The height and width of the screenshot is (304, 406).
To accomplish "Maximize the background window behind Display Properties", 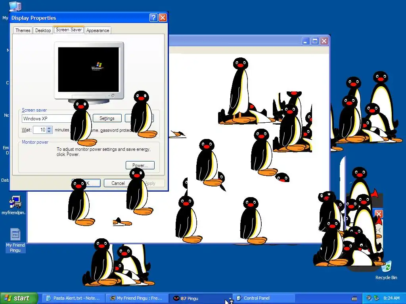I will tap(315, 41).
